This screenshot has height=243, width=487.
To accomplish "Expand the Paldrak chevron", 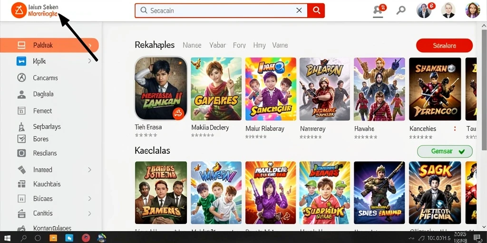I will point(90,46).
